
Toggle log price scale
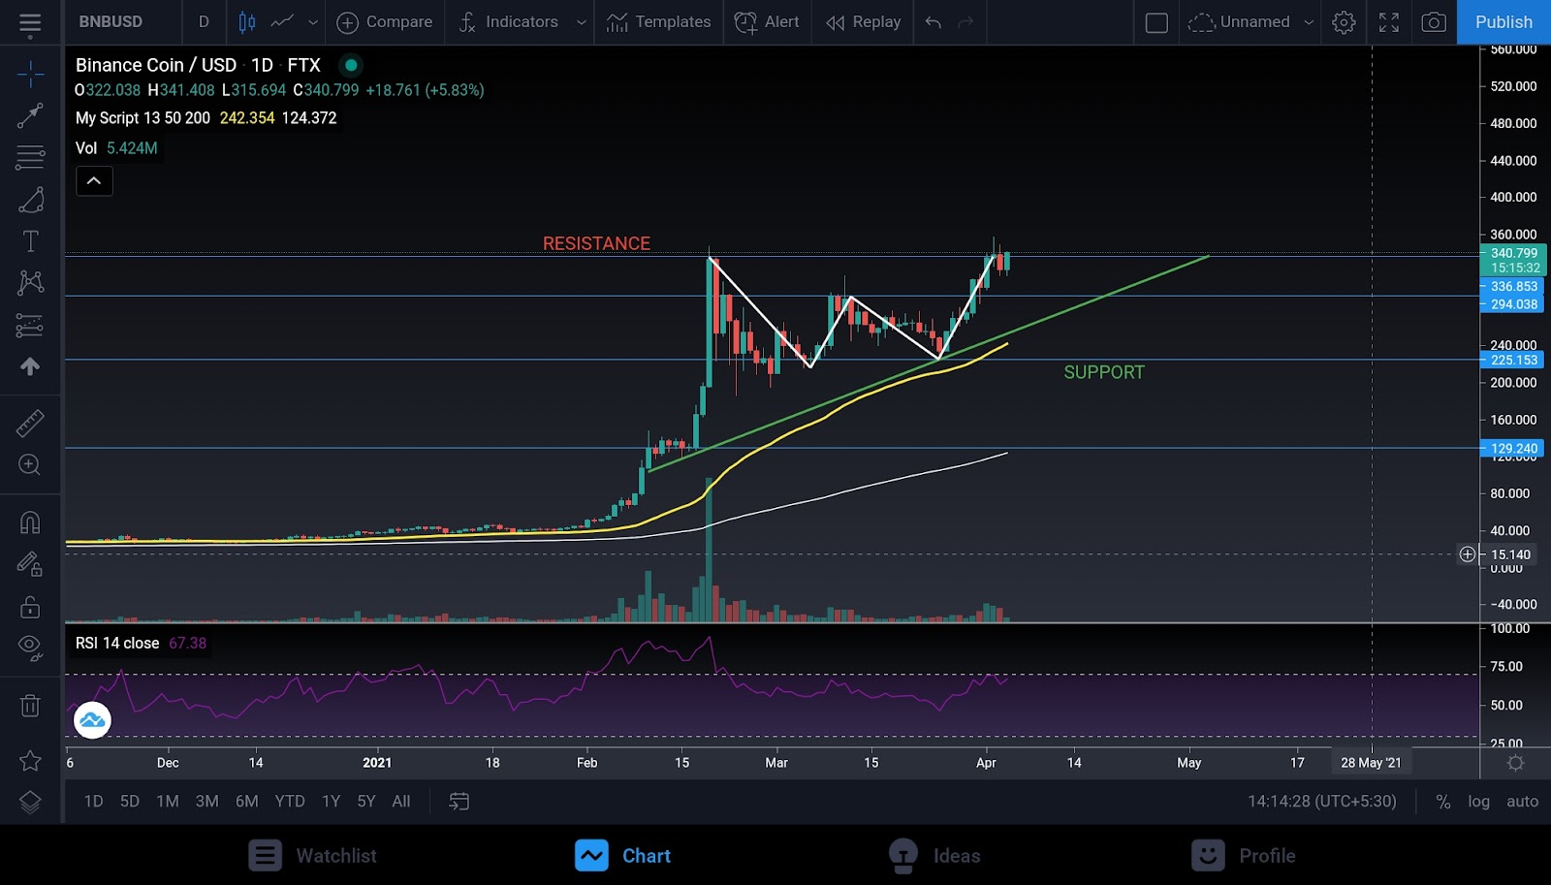pyautogui.click(x=1478, y=802)
